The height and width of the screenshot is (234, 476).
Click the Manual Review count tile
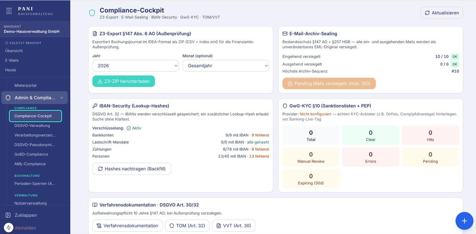tap(311, 157)
